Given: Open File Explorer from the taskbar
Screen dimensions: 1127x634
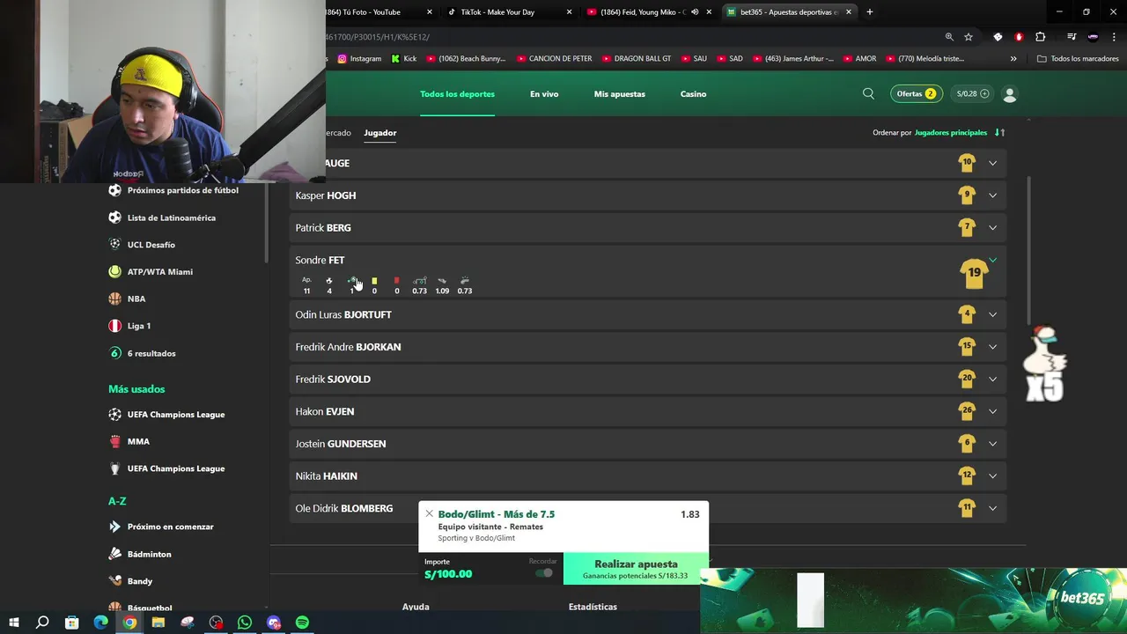Looking at the screenshot, I should [x=158, y=623].
